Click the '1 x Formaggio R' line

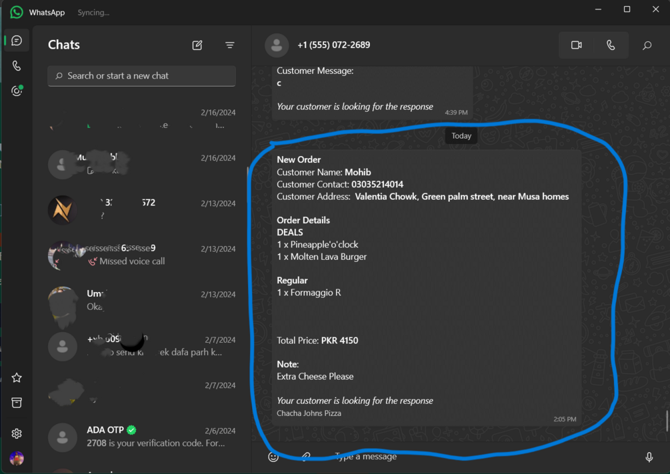[x=309, y=293]
